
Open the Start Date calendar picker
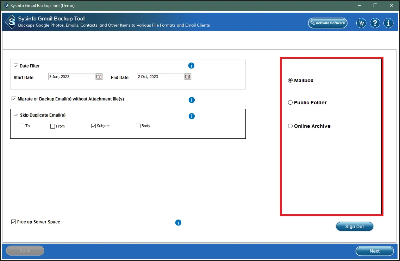click(99, 77)
